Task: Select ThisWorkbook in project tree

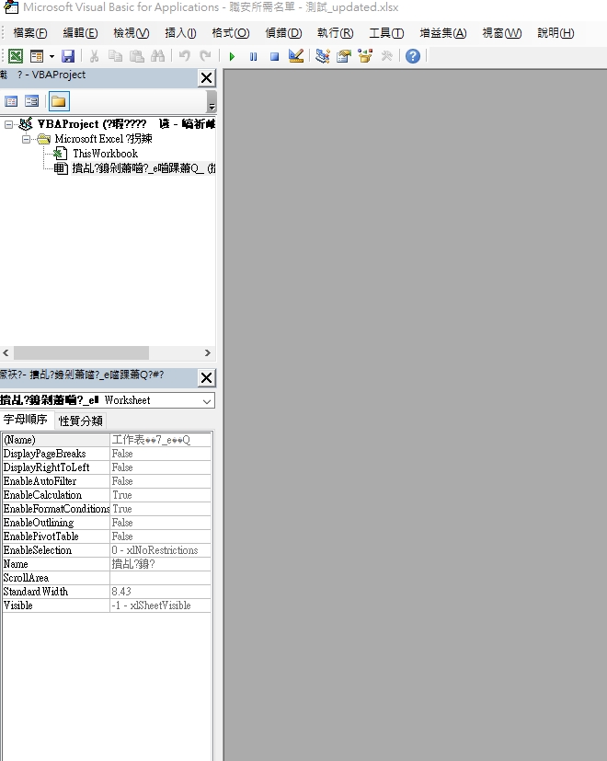Action: click(x=105, y=154)
